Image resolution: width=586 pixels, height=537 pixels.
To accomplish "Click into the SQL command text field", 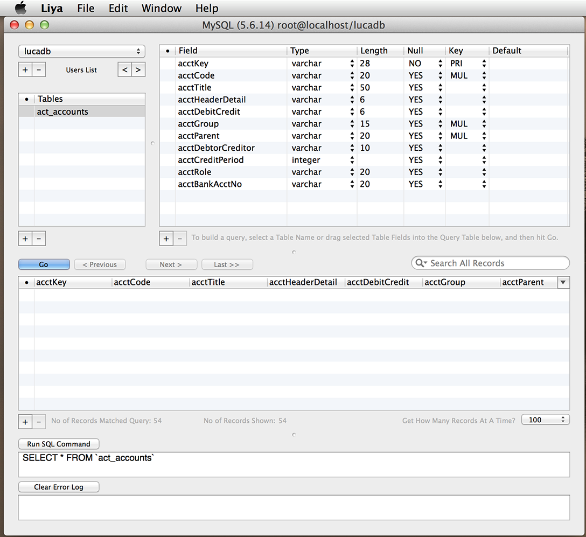I will pyautogui.click(x=294, y=464).
